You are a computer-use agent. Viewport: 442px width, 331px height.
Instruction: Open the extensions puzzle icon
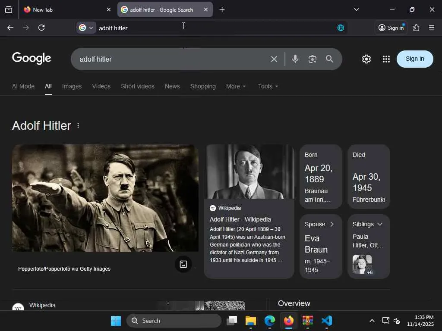tap(417, 28)
